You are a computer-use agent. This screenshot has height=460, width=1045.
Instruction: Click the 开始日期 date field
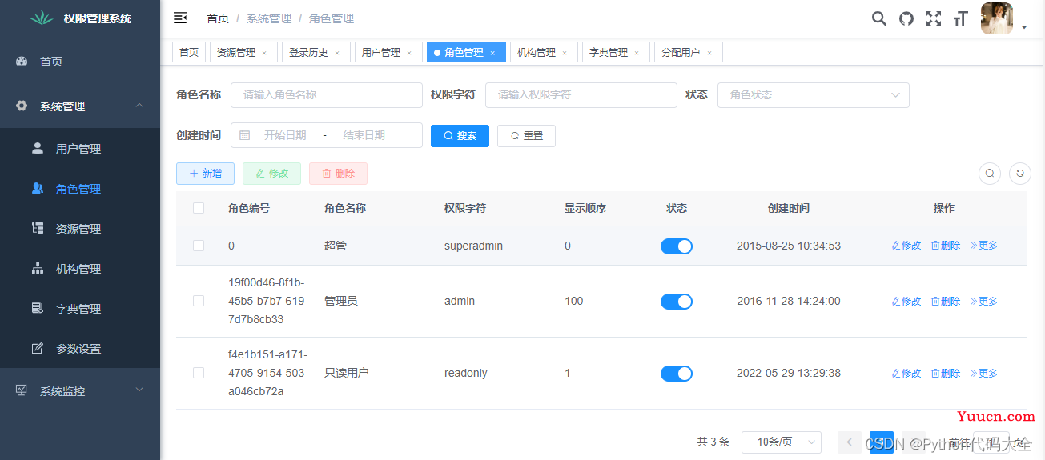click(285, 135)
